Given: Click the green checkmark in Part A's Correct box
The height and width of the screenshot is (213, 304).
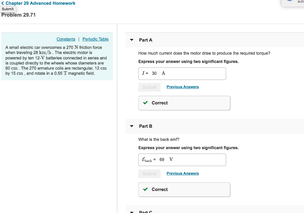Looking at the screenshot, I should coord(145,103).
